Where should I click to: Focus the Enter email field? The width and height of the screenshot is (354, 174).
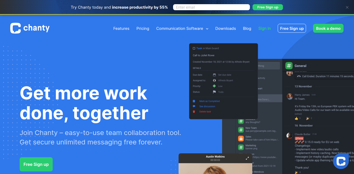point(211,7)
